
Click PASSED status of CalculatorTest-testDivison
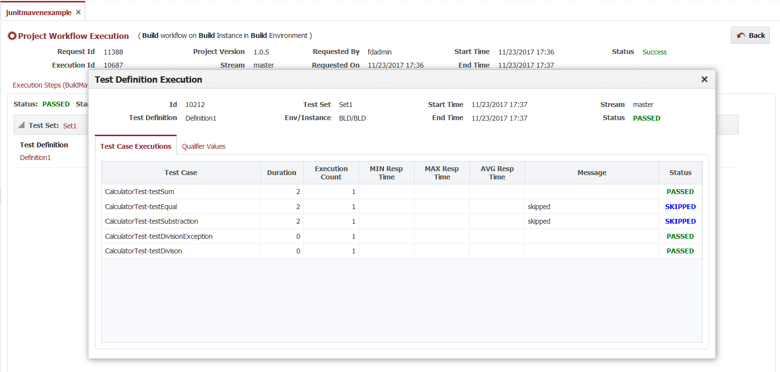click(x=680, y=251)
